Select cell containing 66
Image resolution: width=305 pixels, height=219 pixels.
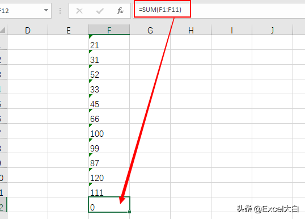click(x=109, y=116)
